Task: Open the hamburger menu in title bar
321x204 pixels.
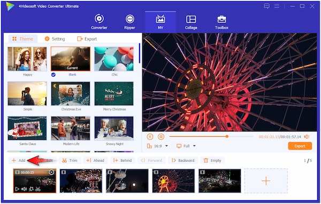Action: pos(277,6)
